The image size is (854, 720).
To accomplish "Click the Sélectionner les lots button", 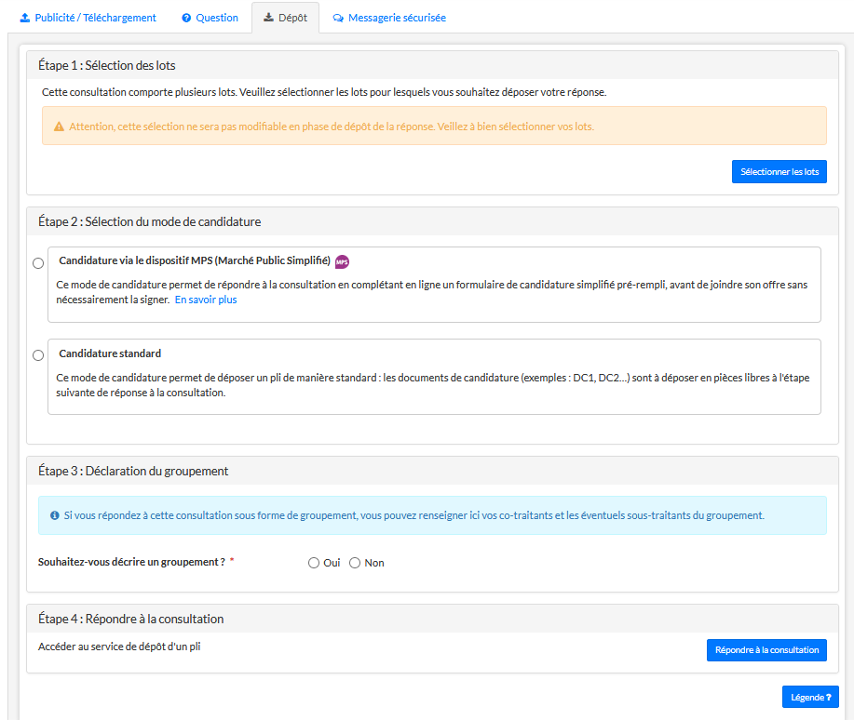I will (x=779, y=171).
